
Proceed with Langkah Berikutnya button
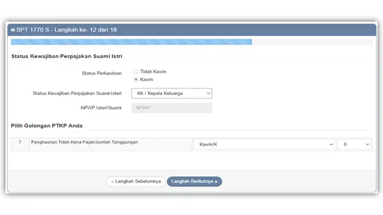(x=194, y=182)
